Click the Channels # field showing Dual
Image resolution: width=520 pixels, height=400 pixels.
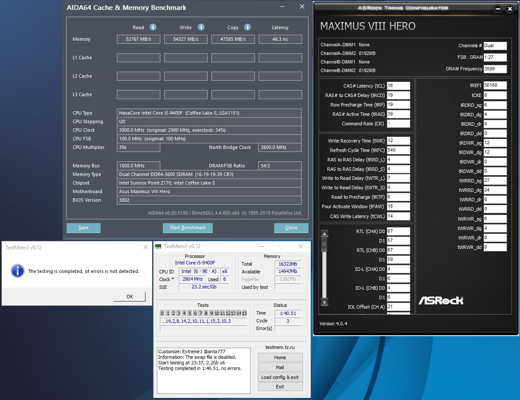tap(495, 45)
